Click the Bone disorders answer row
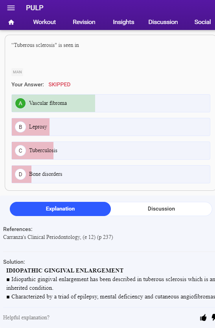Viewport: 215px width, 328px height. (111, 174)
